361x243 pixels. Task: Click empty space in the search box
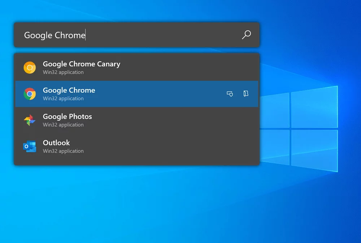pos(162,35)
